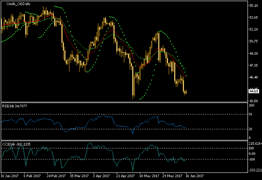Screen dimensions: 262x180
Task: Click the current price tag 44.69
Action: click(253, 91)
